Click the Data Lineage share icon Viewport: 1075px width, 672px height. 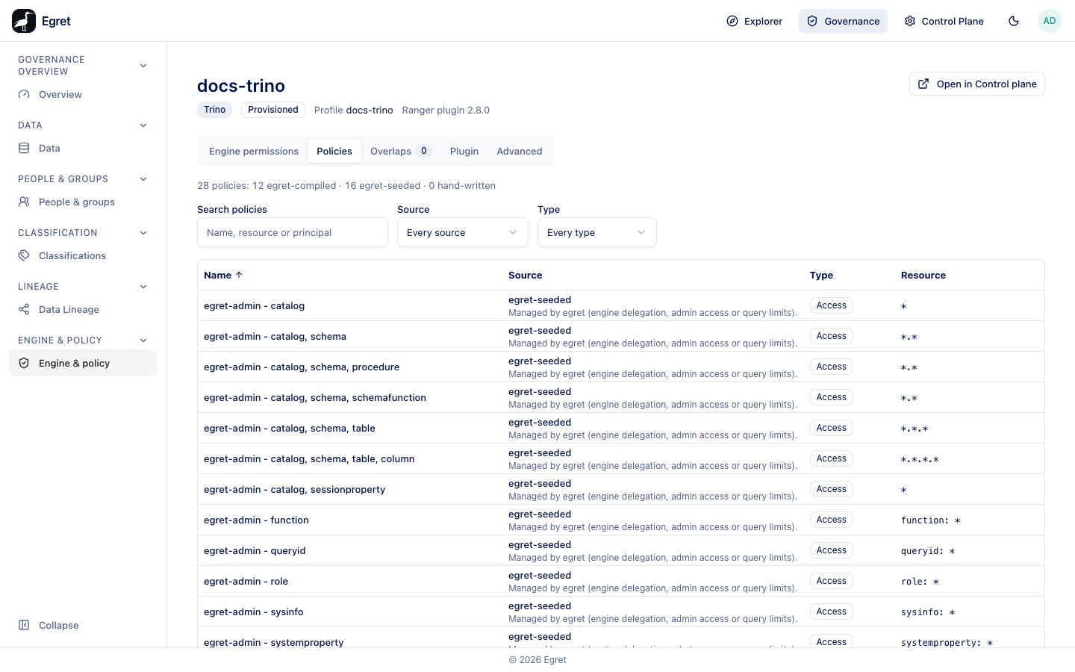(x=24, y=310)
